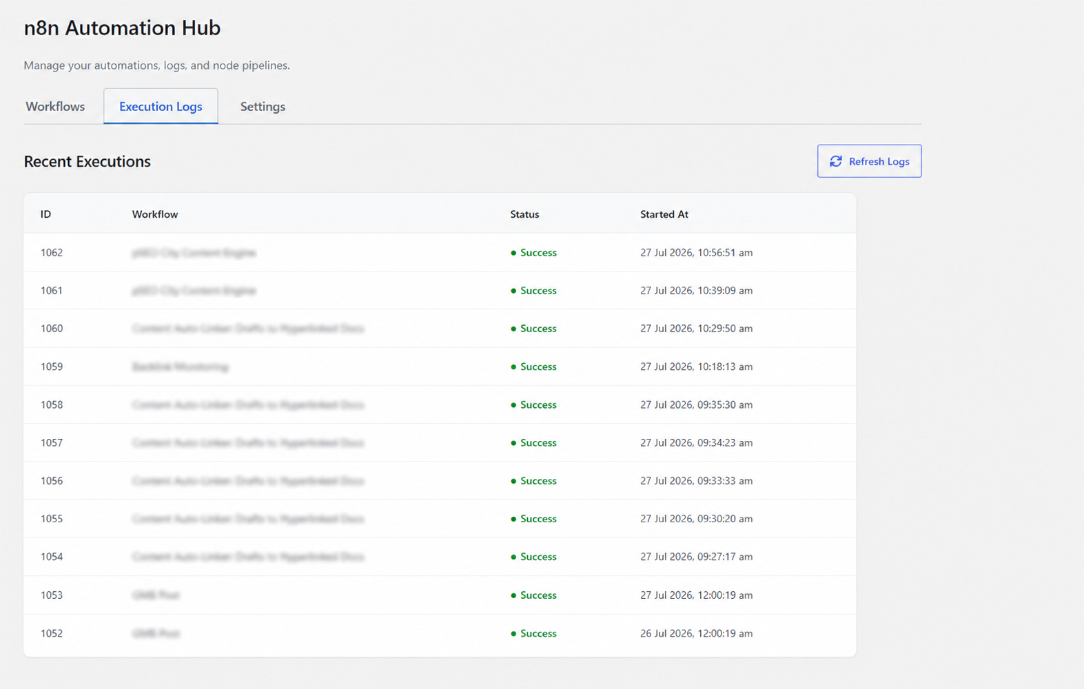
Task: Select execution ID 1056
Action: [52, 481]
